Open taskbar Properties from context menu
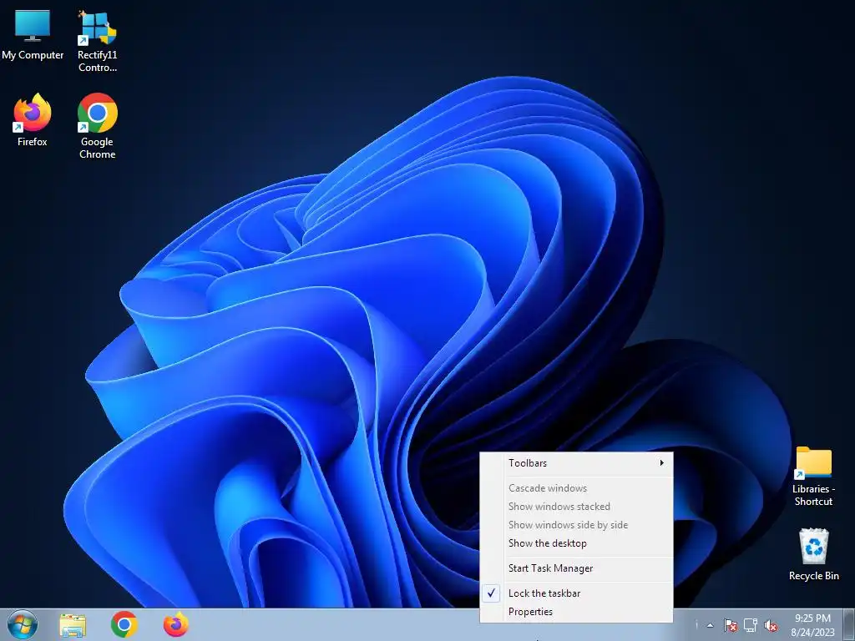855x641 pixels. click(576, 612)
